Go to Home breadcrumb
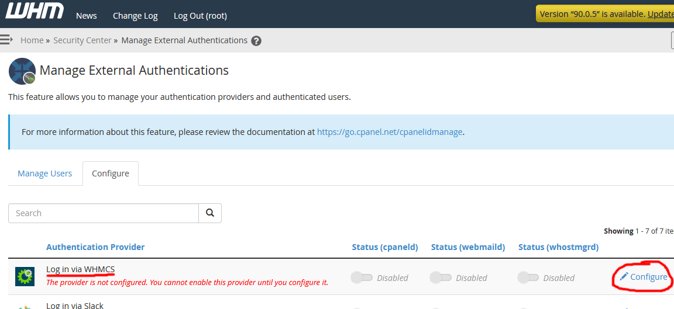 (32, 40)
